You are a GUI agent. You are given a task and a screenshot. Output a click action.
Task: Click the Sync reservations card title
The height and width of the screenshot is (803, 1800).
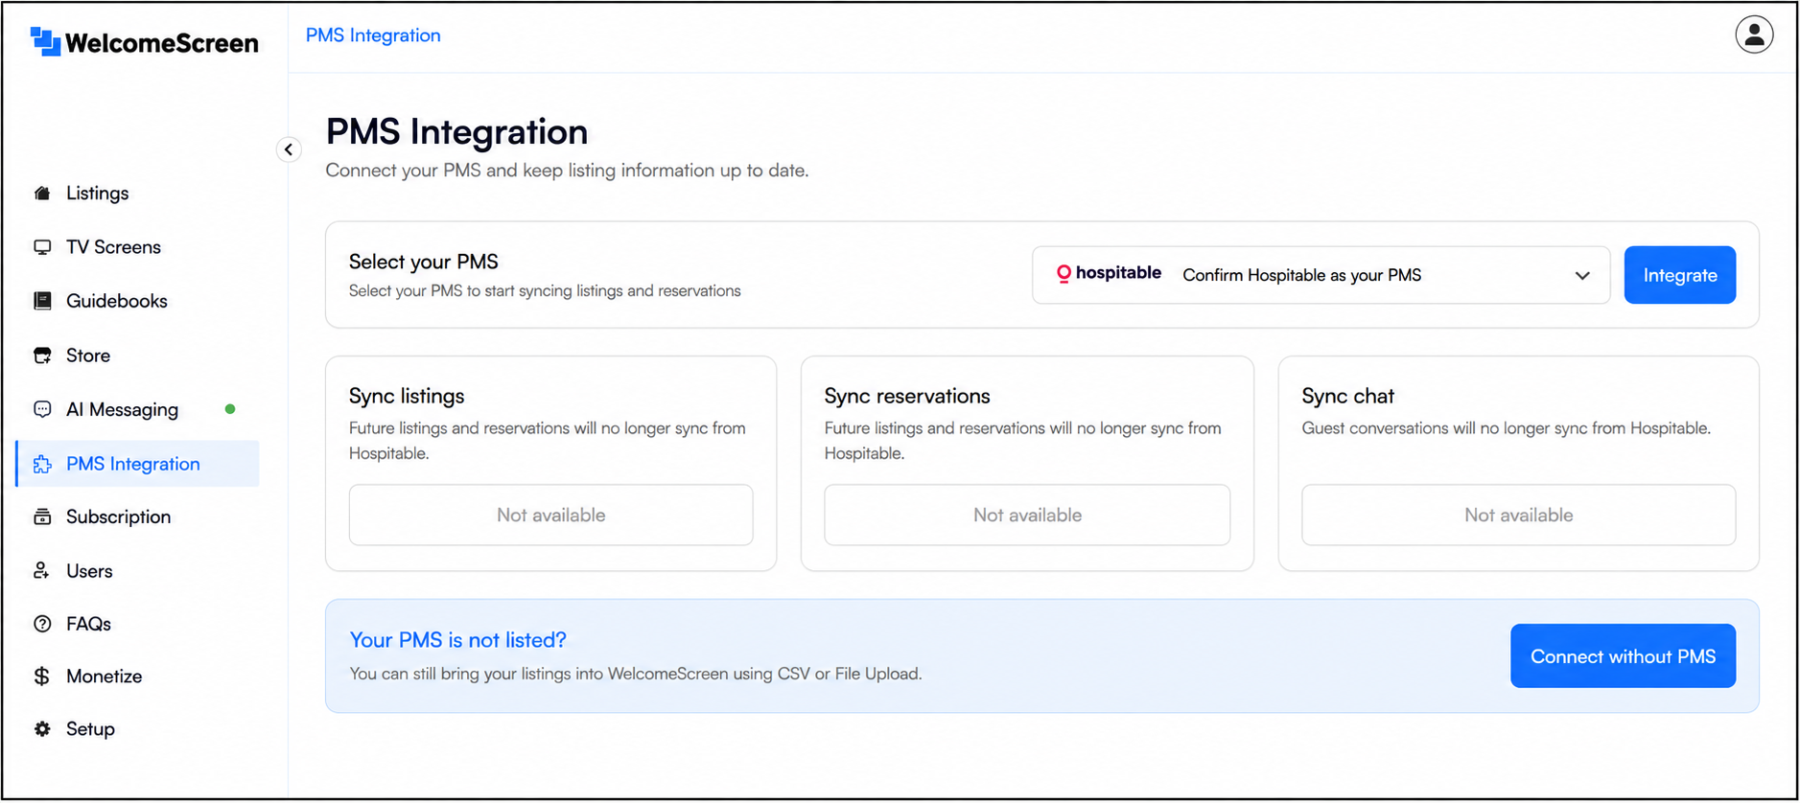(x=907, y=396)
